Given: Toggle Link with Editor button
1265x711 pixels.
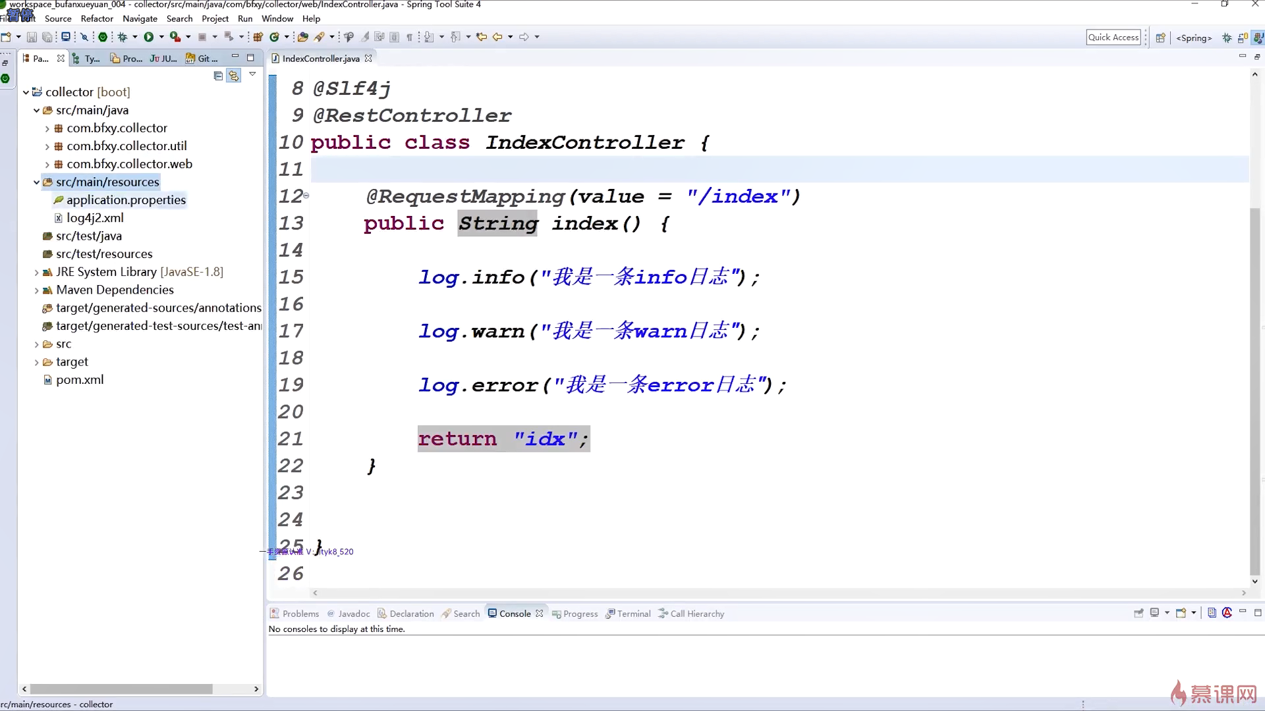Looking at the screenshot, I should click(233, 76).
